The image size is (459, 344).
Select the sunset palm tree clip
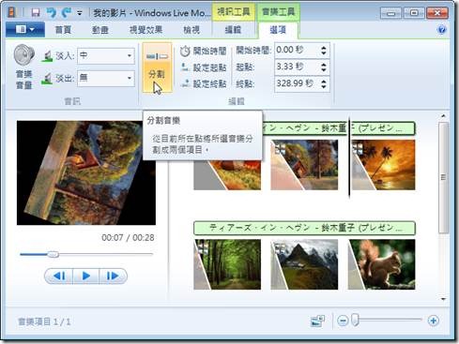click(x=383, y=165)
